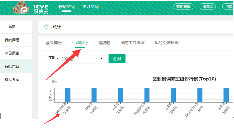
Task: Click the 18网络技术 许文娟 bar
Action: pos(68,95)
